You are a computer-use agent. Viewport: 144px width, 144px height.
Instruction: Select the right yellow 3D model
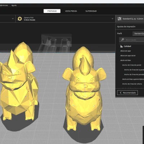84,89
